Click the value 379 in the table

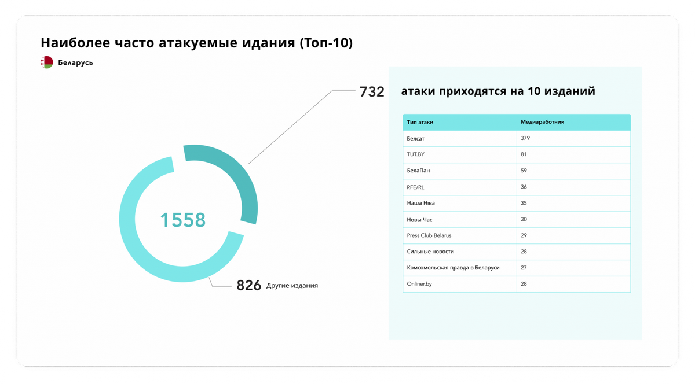pyautogui.click(x=525, y=138)
